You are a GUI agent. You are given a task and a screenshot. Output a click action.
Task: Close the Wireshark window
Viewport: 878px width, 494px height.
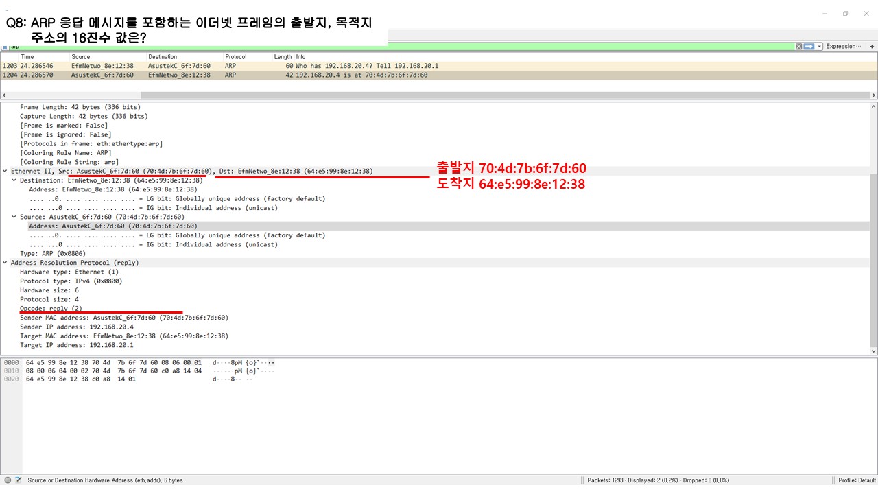click(867, 14)
